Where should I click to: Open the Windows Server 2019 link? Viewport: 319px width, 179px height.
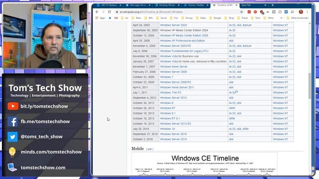[173, 139]
